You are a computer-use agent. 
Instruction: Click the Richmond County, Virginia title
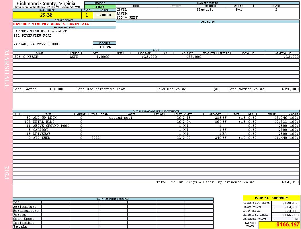[x=46, y=3]
